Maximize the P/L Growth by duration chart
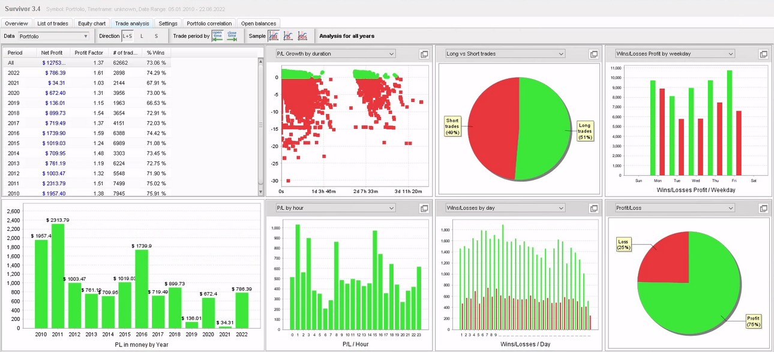774x352 pixels. pyautogui.click(x=424, y=54)
